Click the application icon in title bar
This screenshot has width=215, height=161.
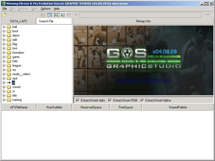[x=3, y=3]
